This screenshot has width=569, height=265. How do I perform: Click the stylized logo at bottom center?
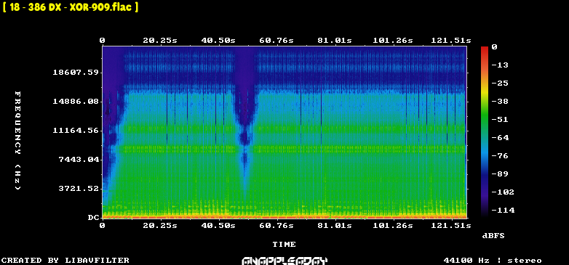tap(284, 261)
